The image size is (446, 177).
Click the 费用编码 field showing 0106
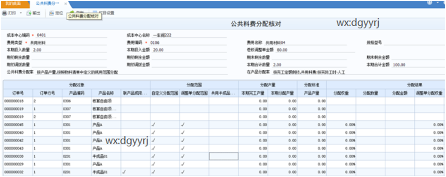pyautogui.click(x=188, y=42)
